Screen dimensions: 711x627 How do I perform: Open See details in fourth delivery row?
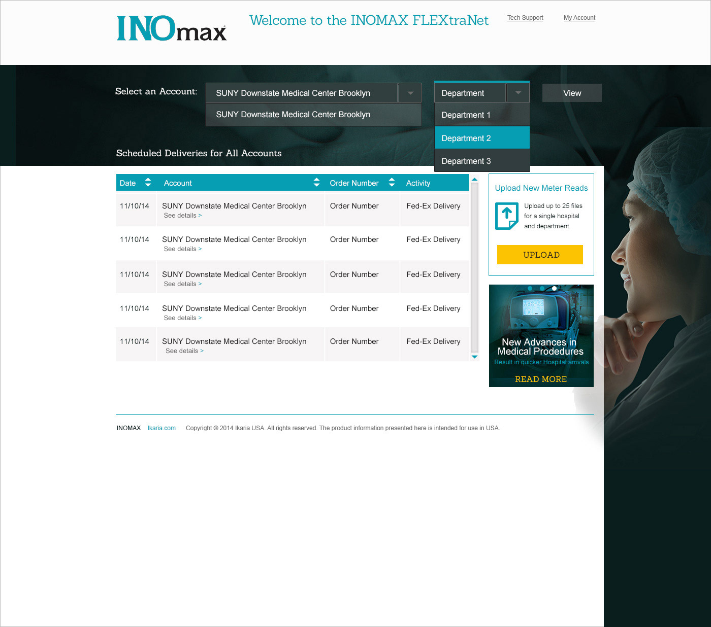(x=183, y=318)
